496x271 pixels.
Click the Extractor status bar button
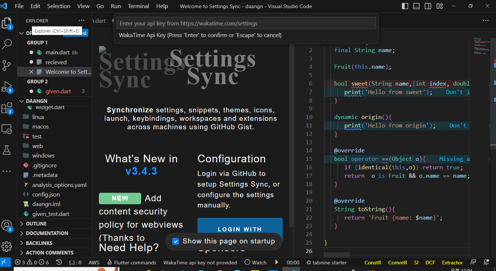(x=452, y=263)
